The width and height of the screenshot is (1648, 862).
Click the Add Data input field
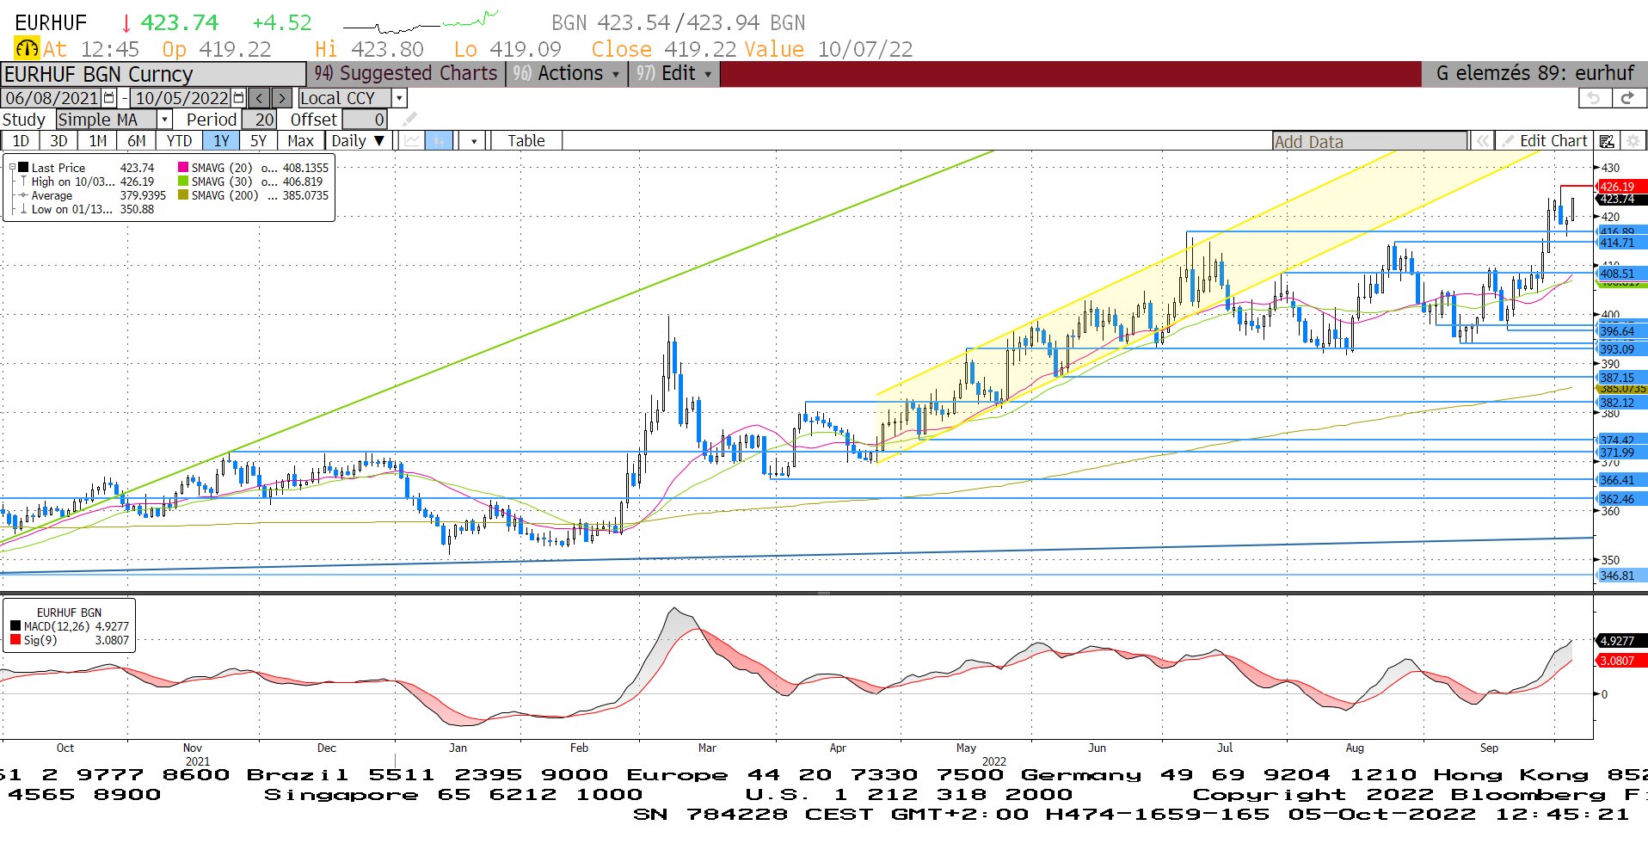pos(1369,141)
